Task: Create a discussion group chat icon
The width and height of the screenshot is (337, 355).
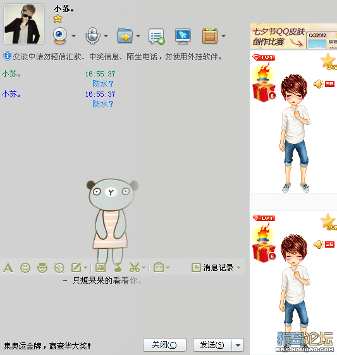Action: (156, 36)
